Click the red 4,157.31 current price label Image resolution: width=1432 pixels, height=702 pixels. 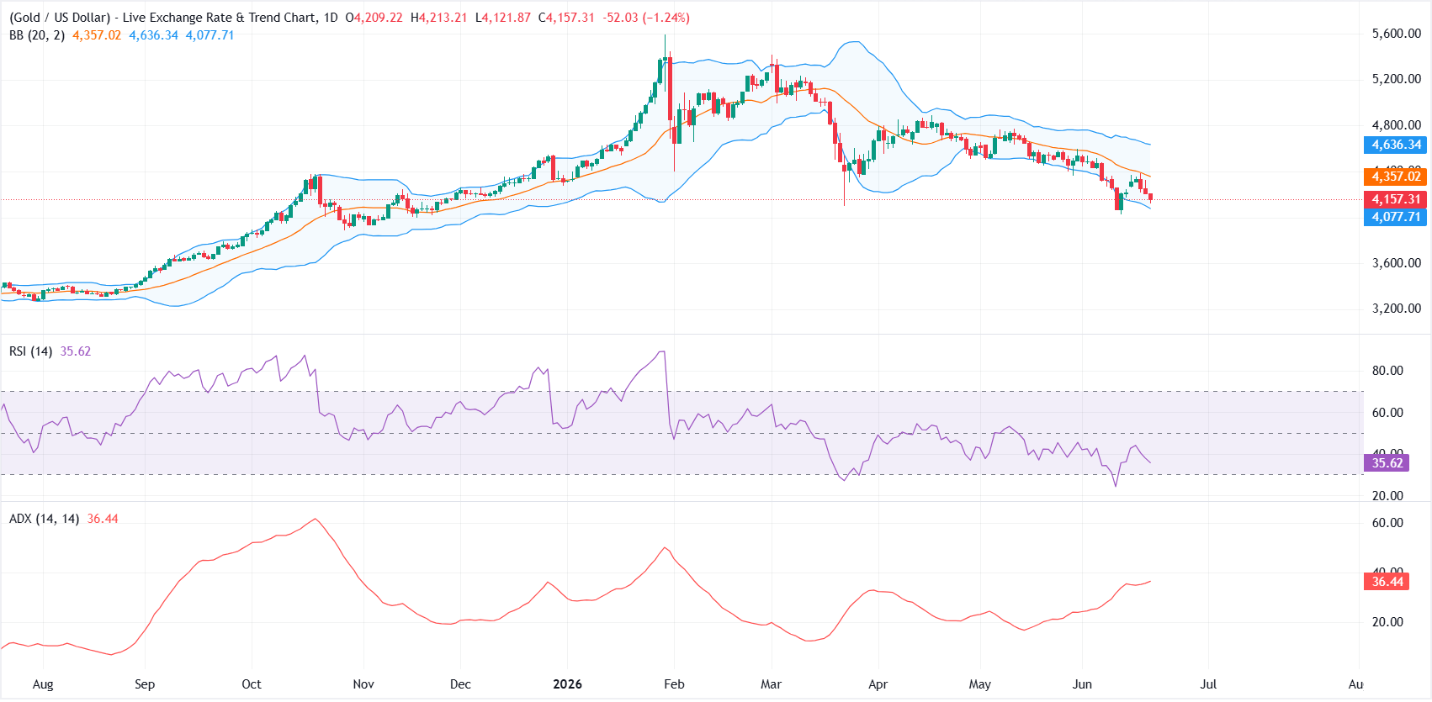1395,199
